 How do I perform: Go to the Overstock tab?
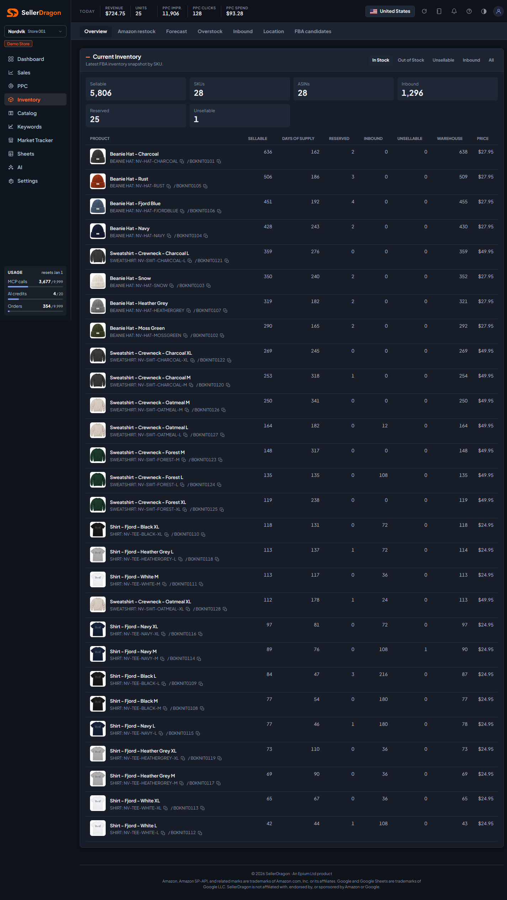[x=210, y=31]
